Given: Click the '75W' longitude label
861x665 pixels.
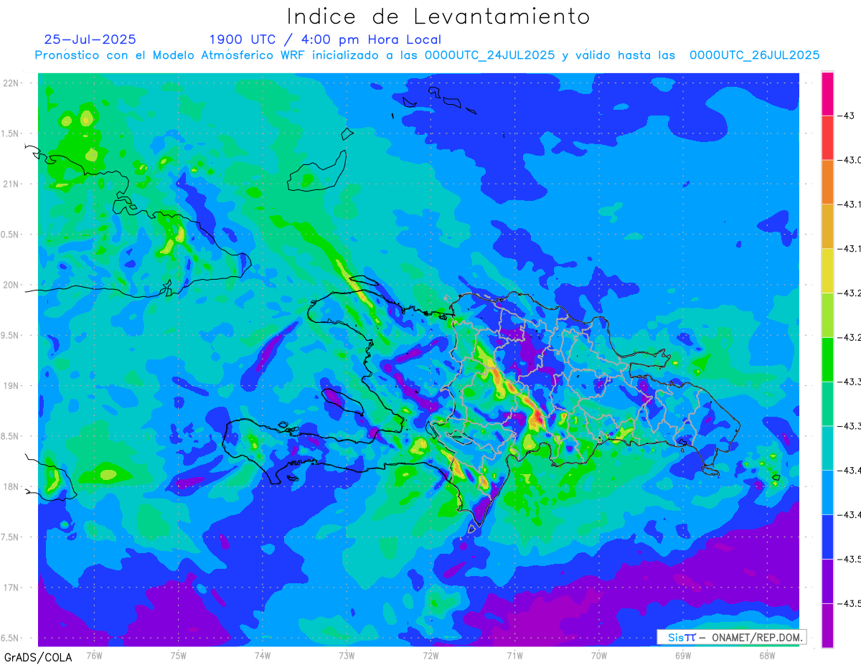Looking at the screenshot, I should tap(179, 655).
